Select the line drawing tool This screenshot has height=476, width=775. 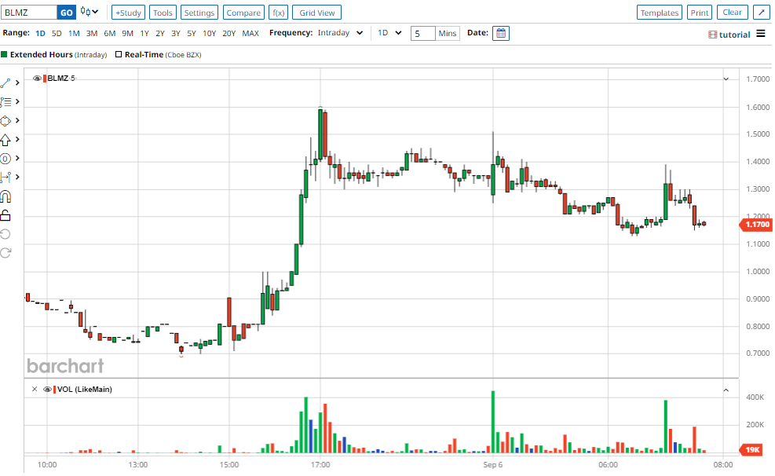point(5,83)
